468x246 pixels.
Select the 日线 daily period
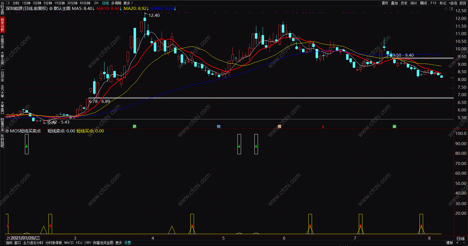coord(106,3)
